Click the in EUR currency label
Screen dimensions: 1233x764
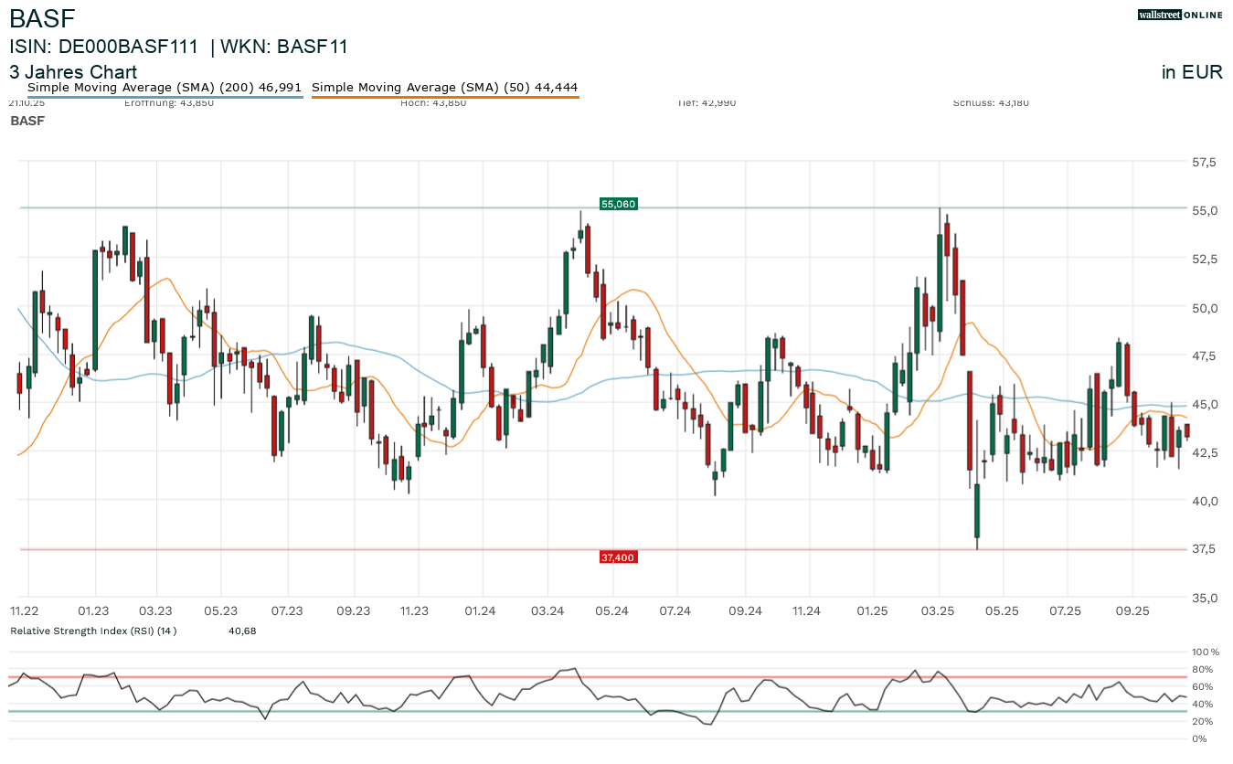[1191, 72]
